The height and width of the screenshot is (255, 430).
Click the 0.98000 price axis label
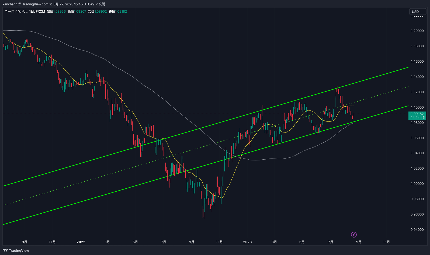click(417, 199)
